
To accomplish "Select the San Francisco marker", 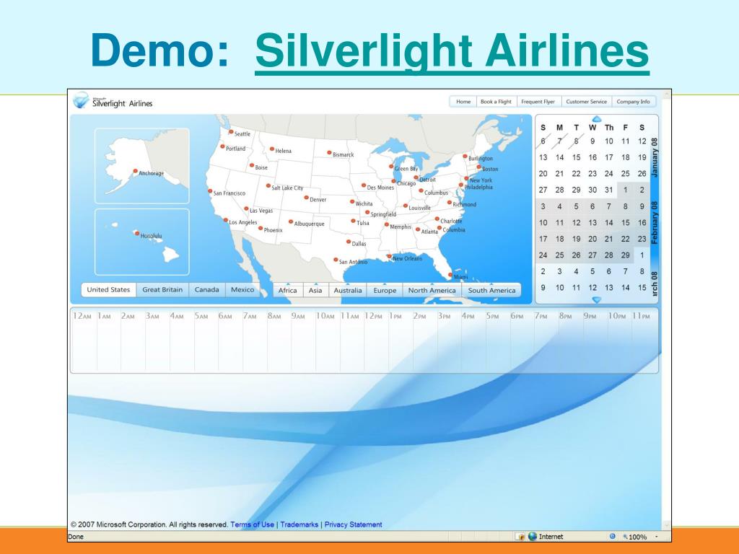I will point(210,191).
